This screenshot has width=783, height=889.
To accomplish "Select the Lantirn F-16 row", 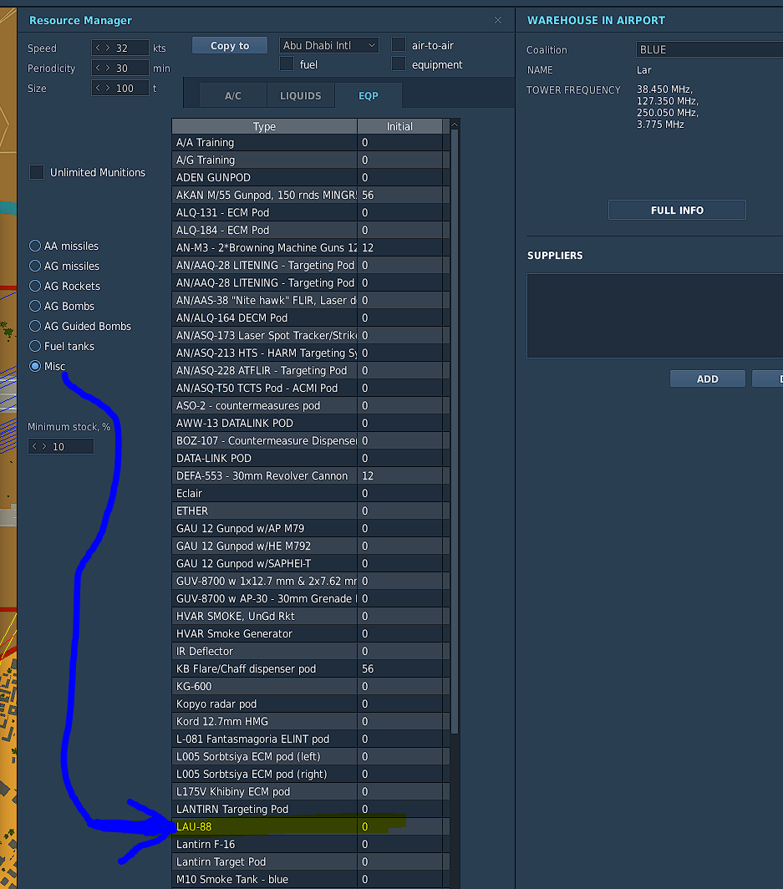I will point(311,844).
